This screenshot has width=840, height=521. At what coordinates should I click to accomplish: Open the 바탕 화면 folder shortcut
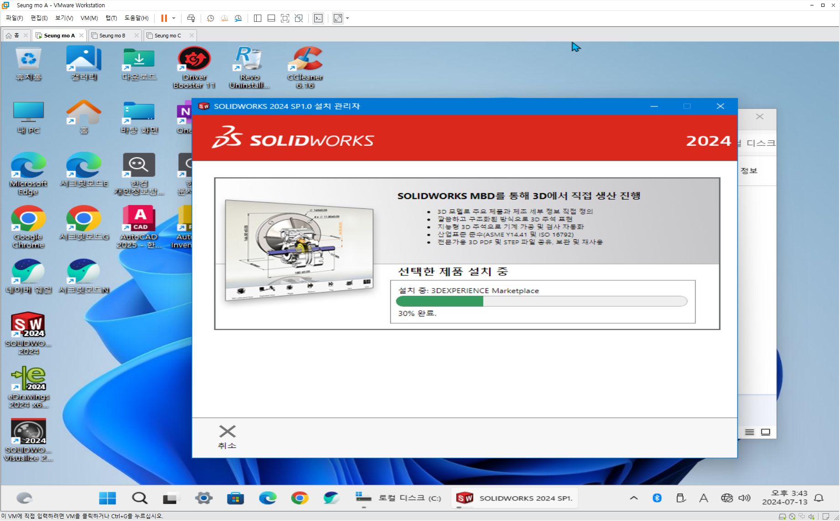pyautogui.click(x=139, y=118)
